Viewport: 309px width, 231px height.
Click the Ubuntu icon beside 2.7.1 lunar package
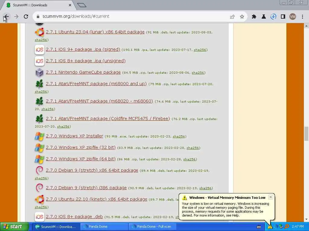(x=40, y=32)
